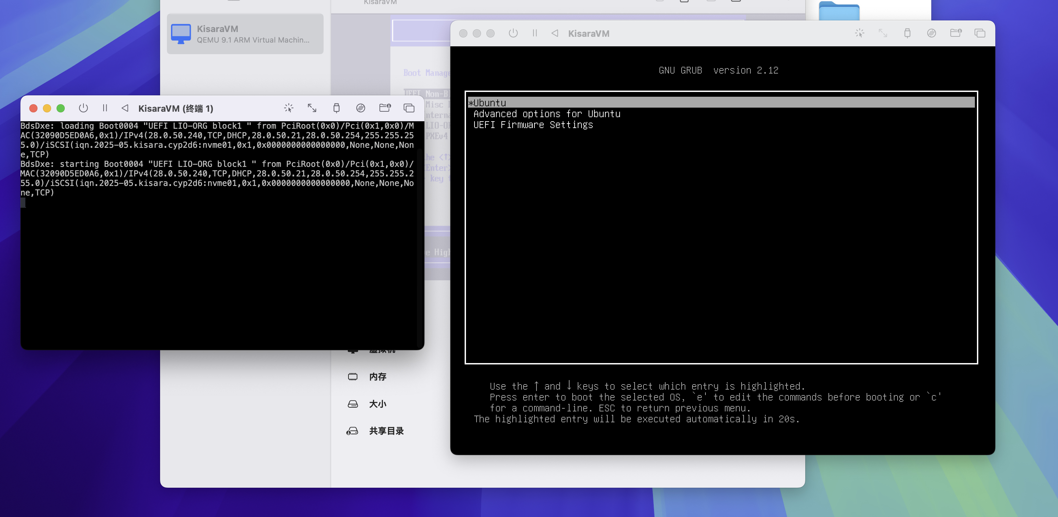Close the KisaraVM terminal window
Image resolution: width=1058 pixels, height=517 pixels.
coord(34,108)
